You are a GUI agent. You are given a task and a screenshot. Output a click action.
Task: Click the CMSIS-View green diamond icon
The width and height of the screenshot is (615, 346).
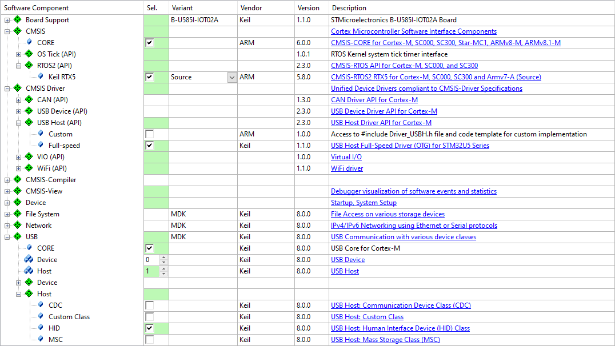click(x=17, y=191)
